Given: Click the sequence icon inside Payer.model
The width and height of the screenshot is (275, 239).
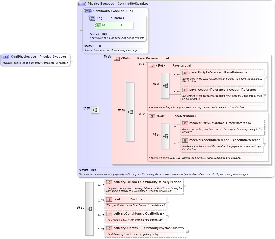Looking at the screenshot, I should click(165, 86).
